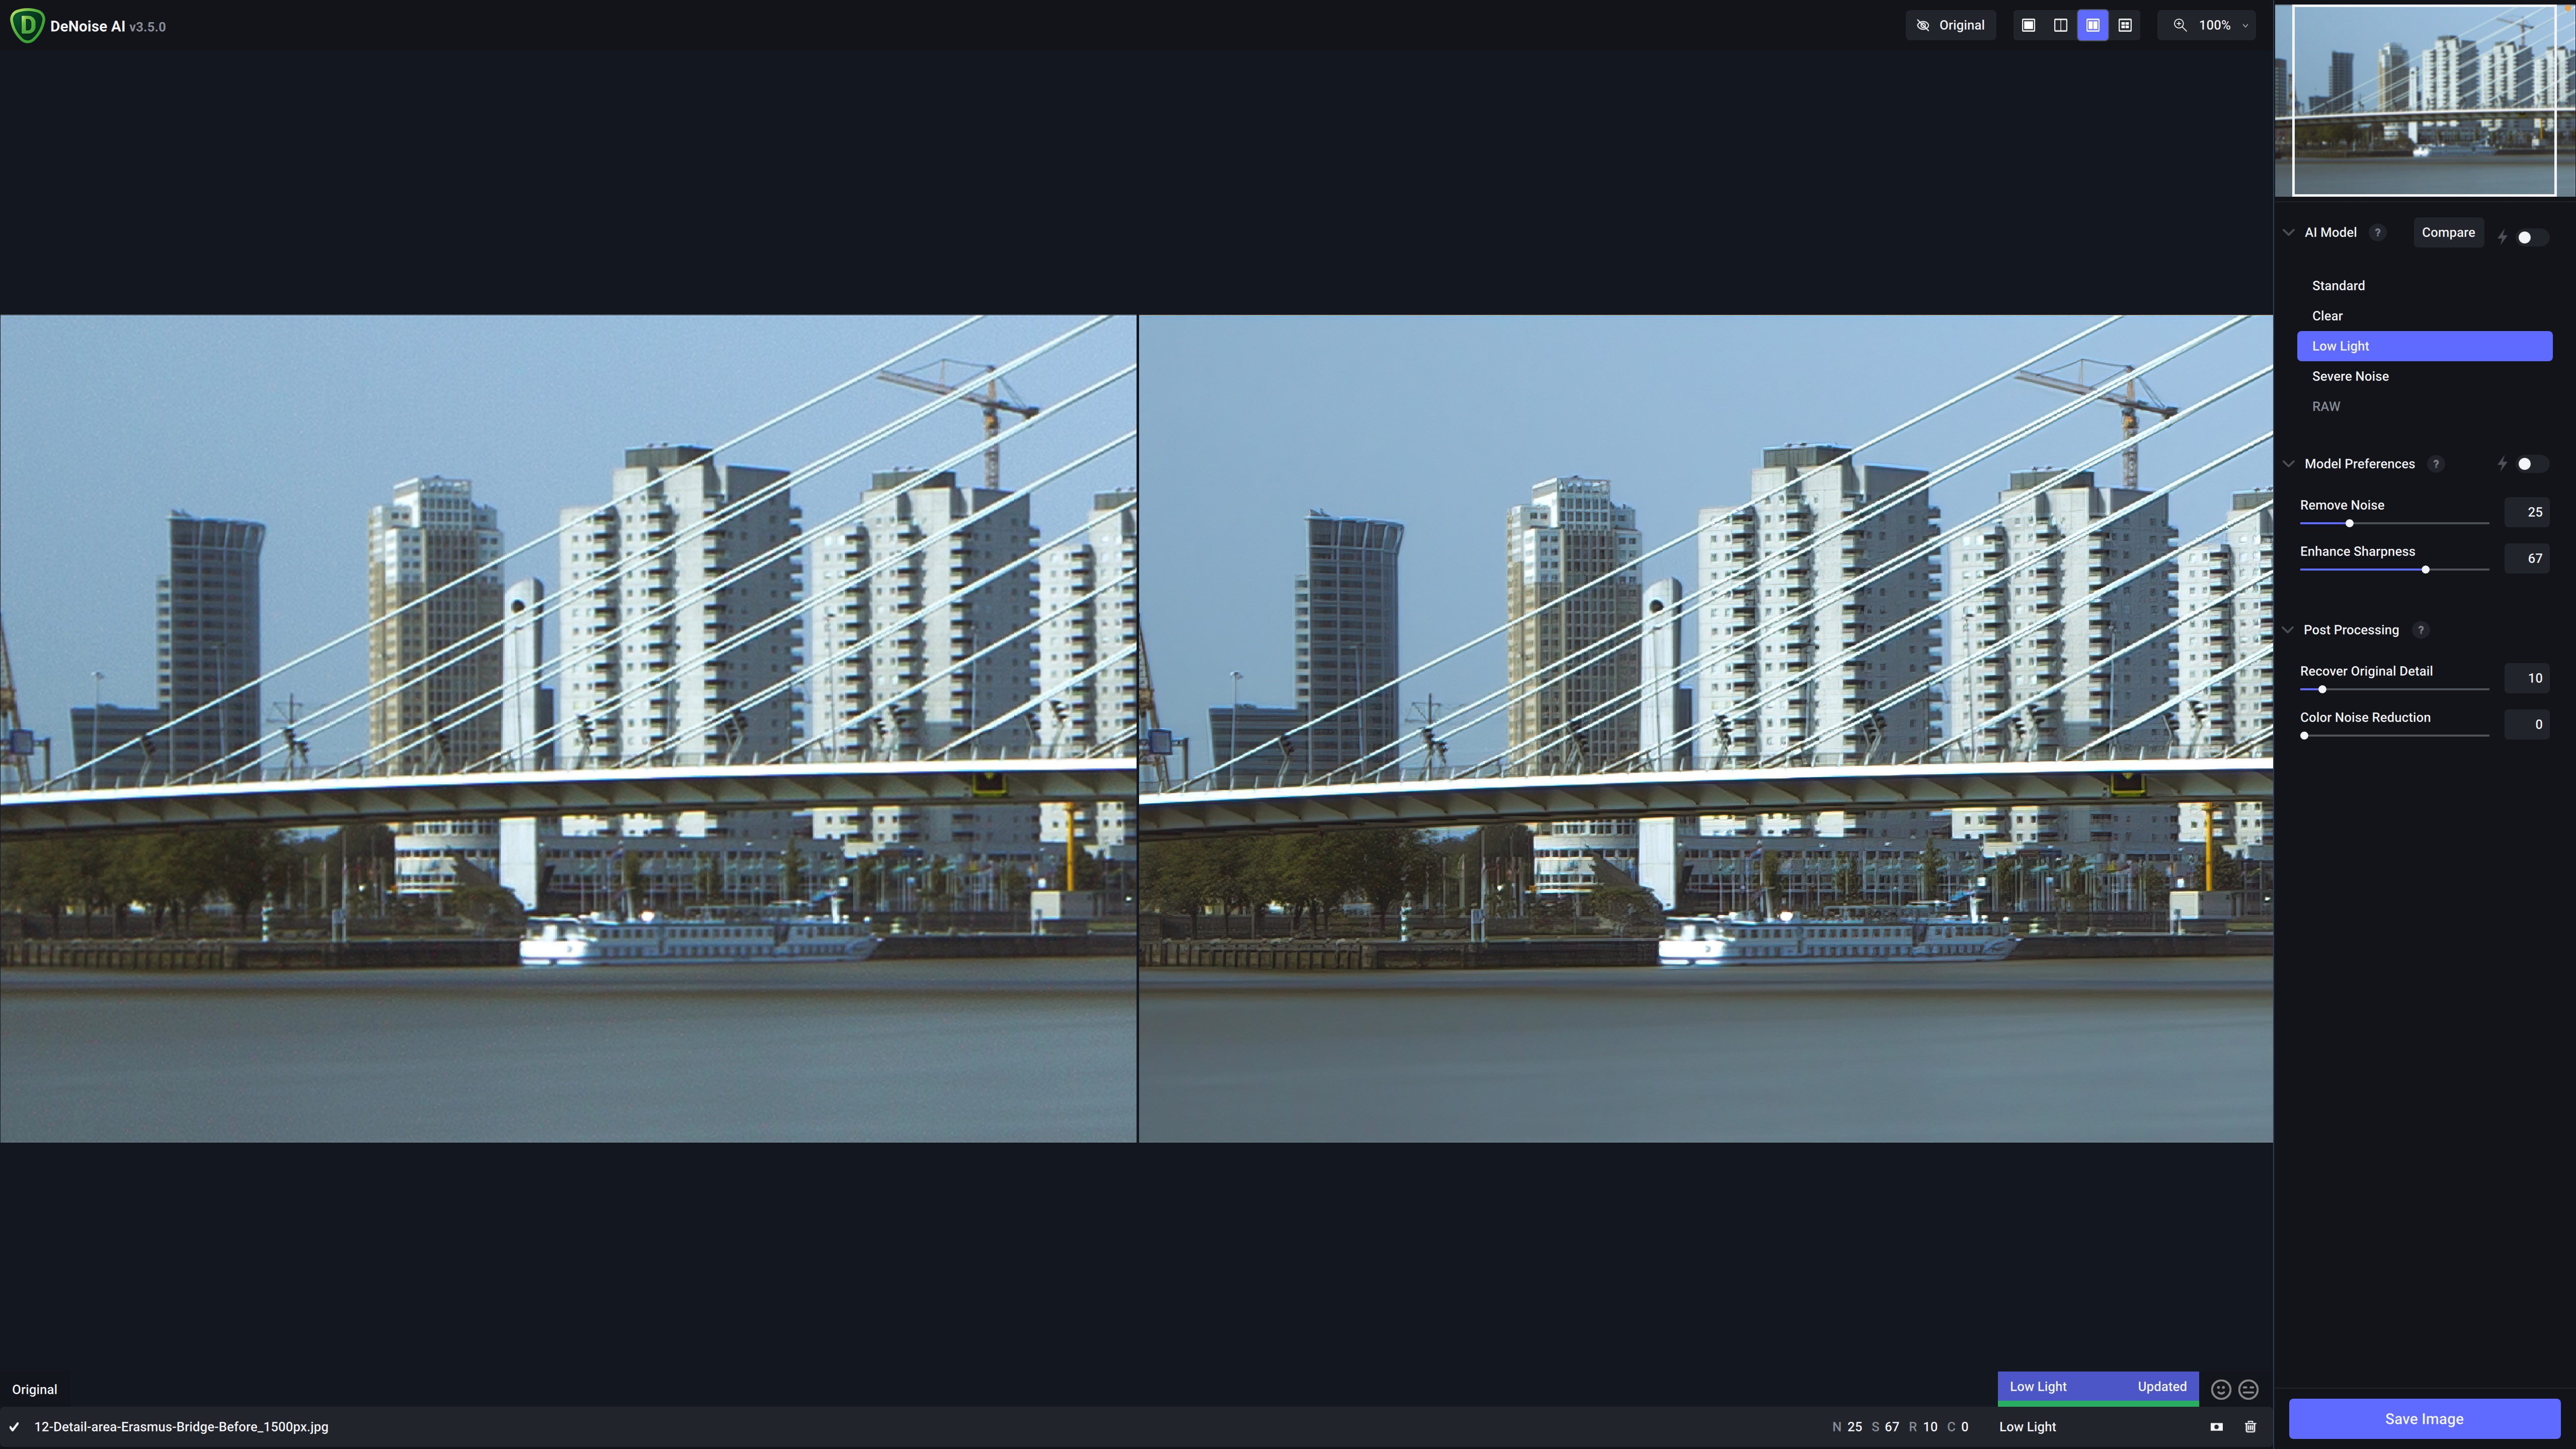Select the four-panel comparison view icon
Image resolution: width=2576 pixels, height=1449 pixels.
pyautogui.click(x=2125, y=25)
